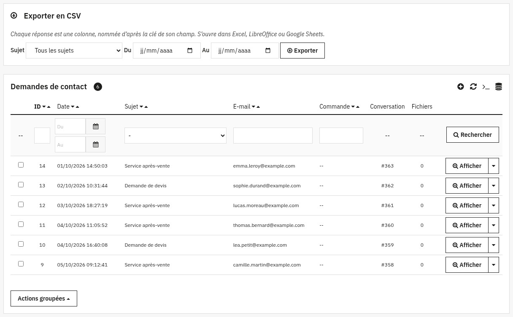Click the Exporter button
The height and width of the screenshot is (317, 513).
pyautogui.click(x=302, y=51)
